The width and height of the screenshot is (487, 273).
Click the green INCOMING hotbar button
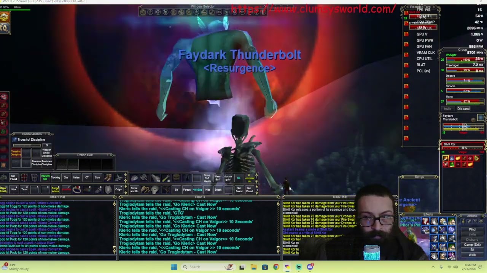point(45,177)
